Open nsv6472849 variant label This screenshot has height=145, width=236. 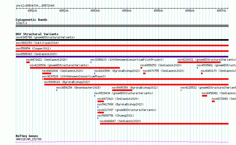[224, 99]
